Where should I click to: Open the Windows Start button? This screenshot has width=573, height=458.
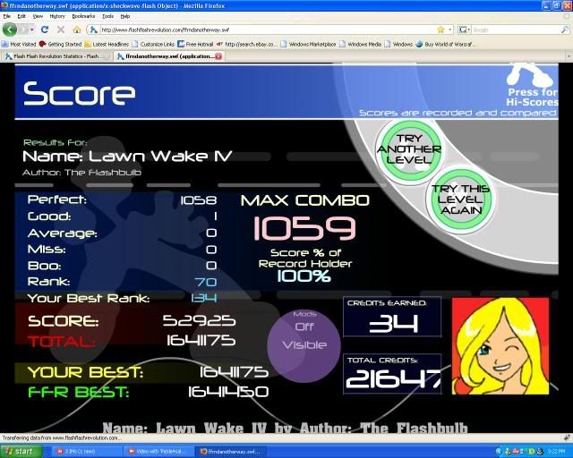tap(21, 451)
